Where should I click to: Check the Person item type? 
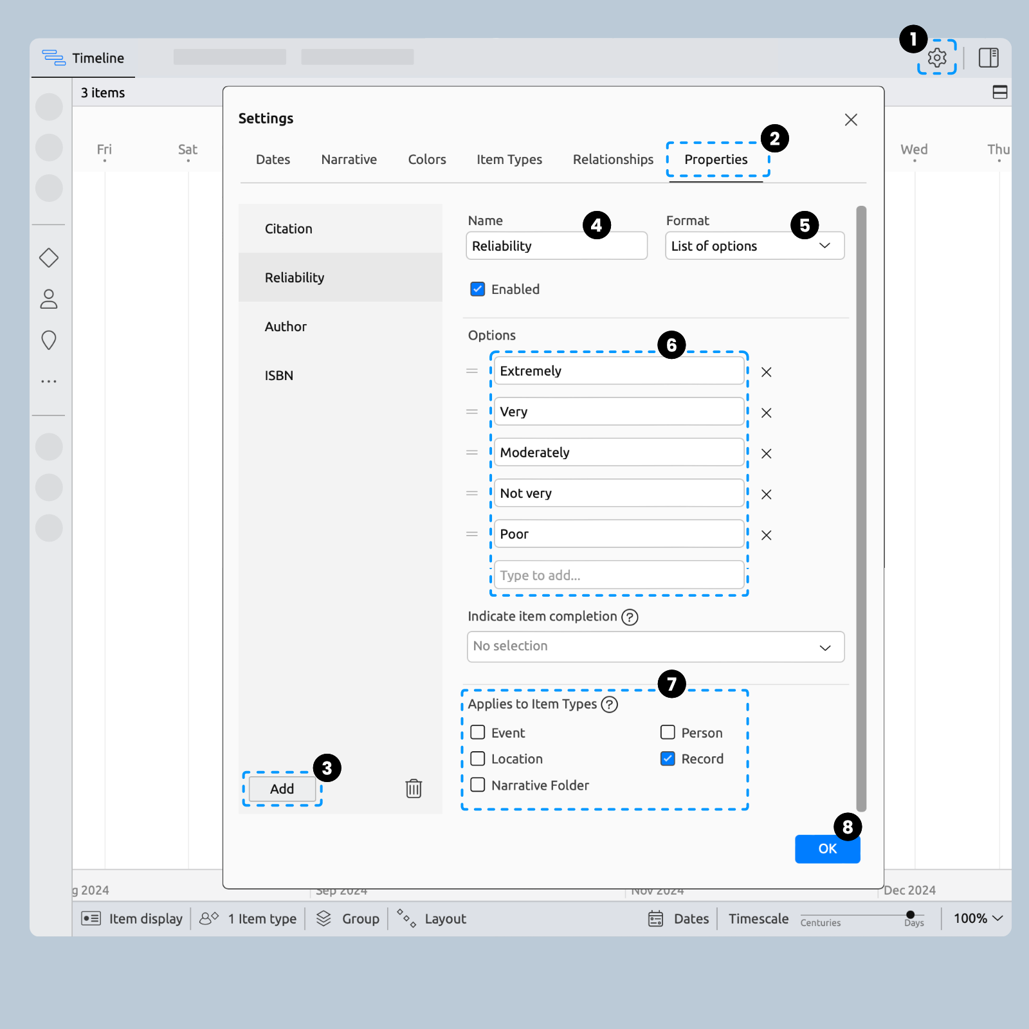point(668,733)
